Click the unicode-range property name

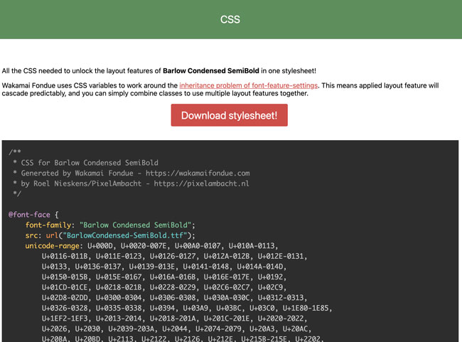(x=52, y=246)
